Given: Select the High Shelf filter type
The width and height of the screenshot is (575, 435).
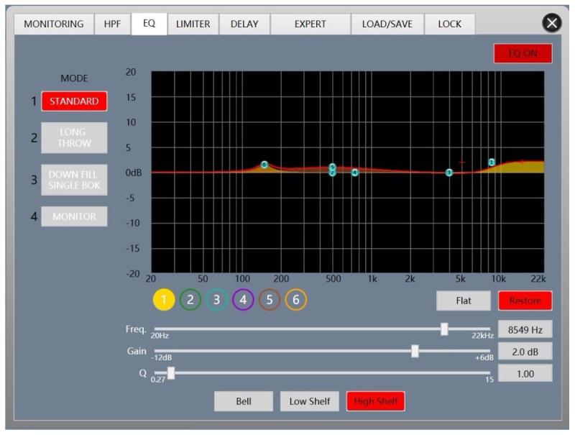Looking at the screenshot, I should (375, 401).
